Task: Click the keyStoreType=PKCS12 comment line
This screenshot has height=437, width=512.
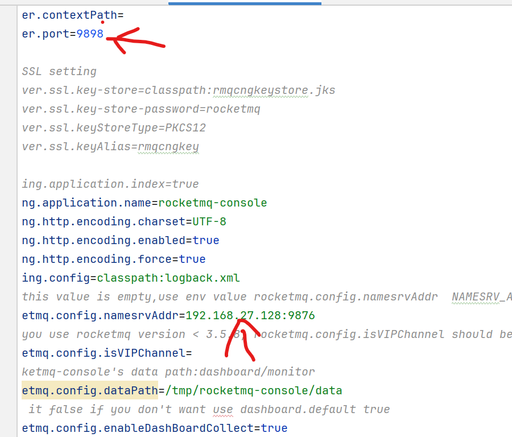Action: tap(114, 127)
